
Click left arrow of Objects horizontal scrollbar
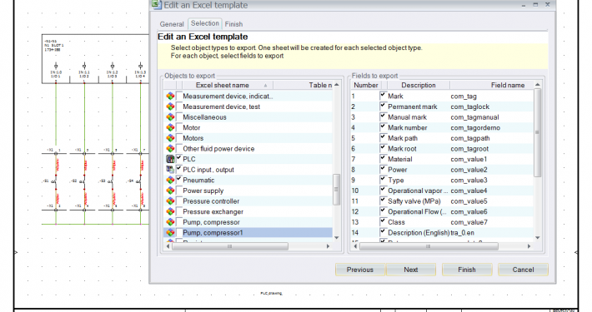[168, 246]
